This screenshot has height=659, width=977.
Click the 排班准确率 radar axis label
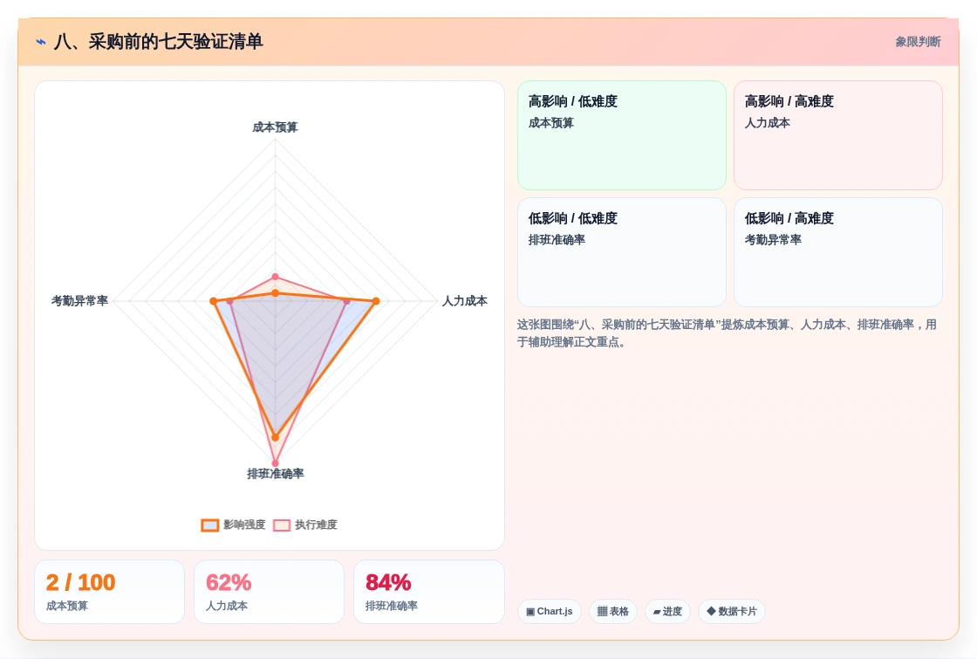[276, 474]
